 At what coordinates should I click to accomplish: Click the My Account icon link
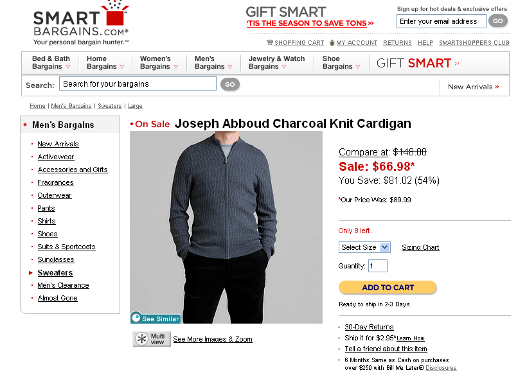[x=332, y=42]
